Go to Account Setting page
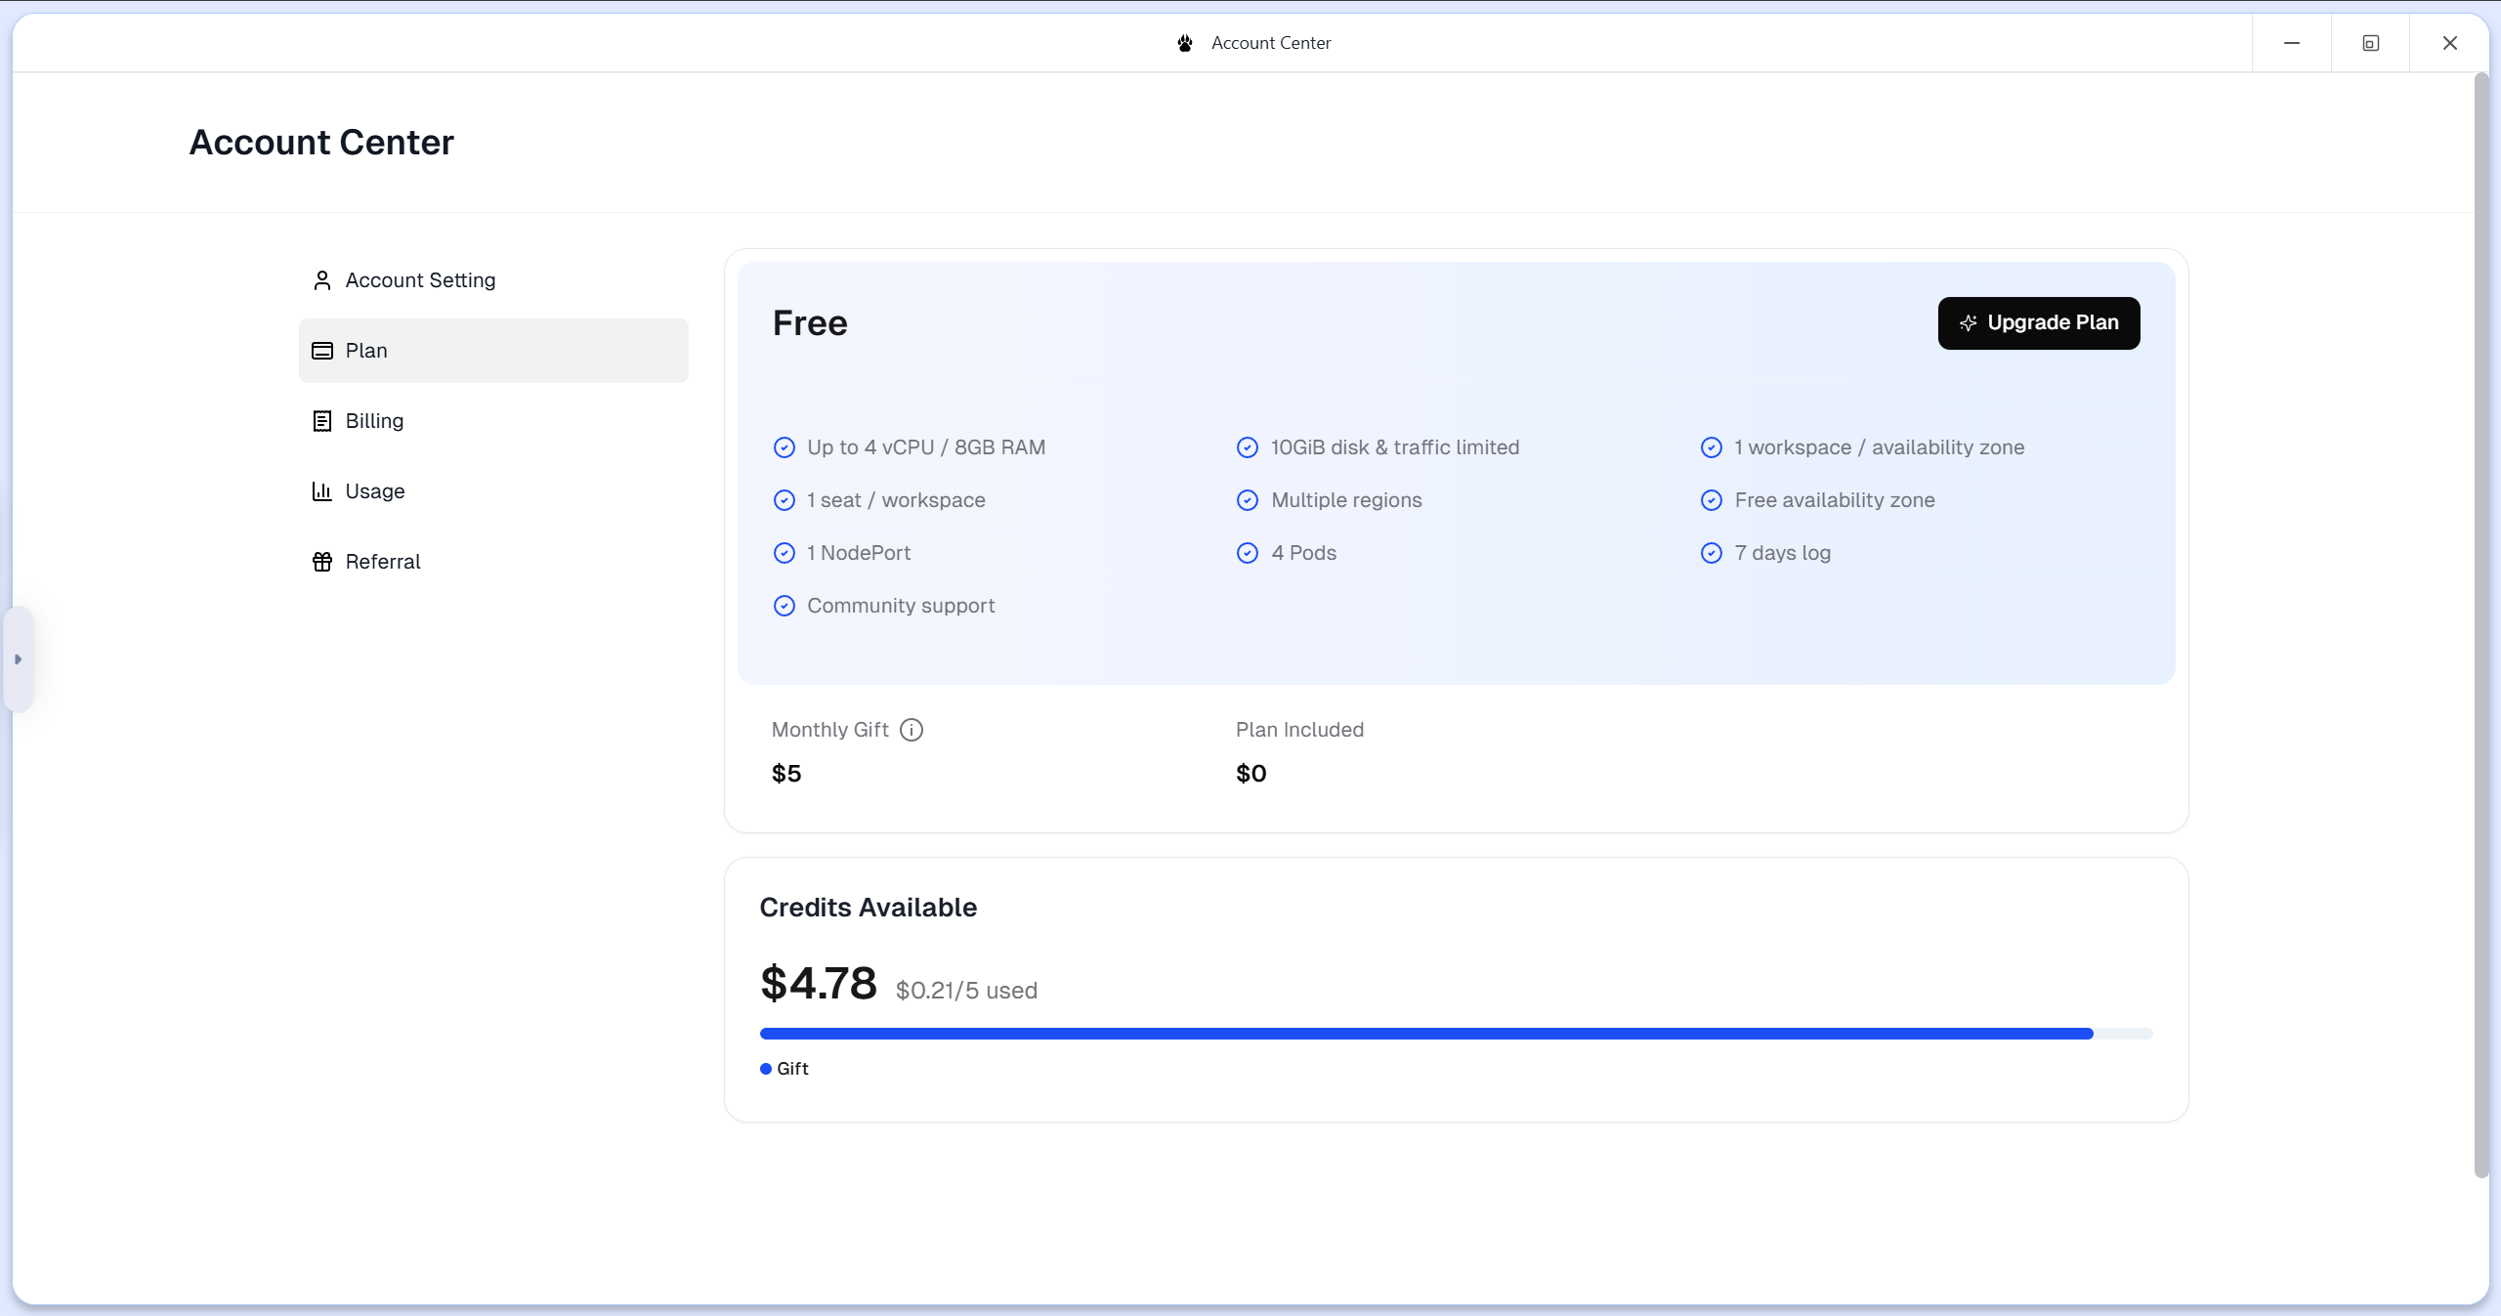Screen dimensions: 2501x1316 coord(420,280)
